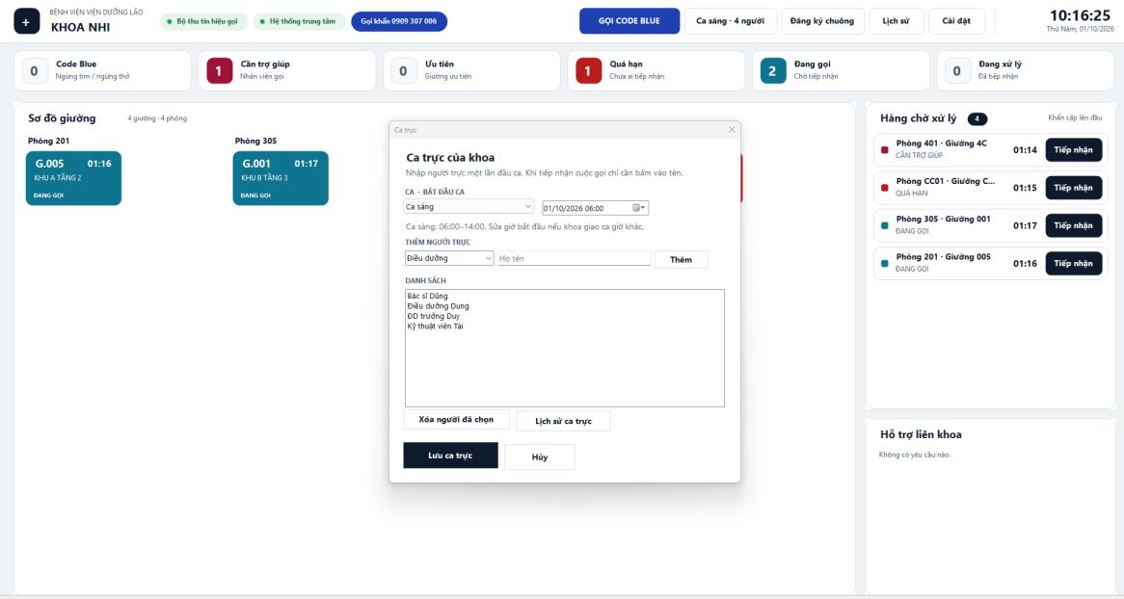The width and height of the screenshot is (1124, 599).
Task: Click the Họ tên name input field
Action: [575, 259]
